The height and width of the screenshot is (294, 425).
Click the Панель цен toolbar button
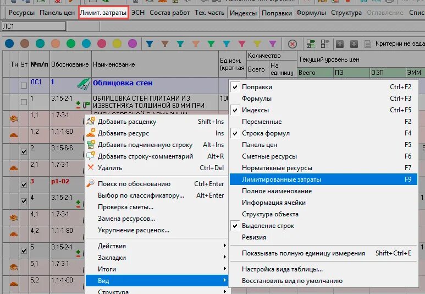click(57, 13)
